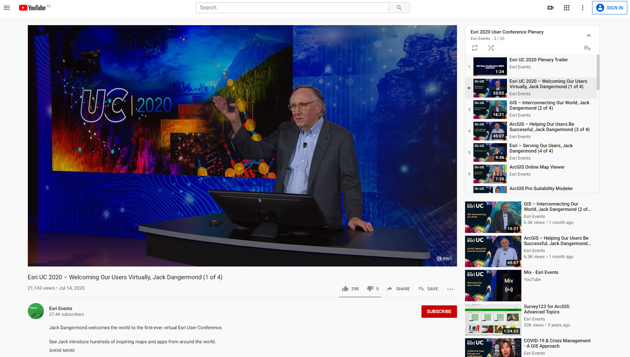Click the main video player
The width and height of the screenshot is (630, 357).
[242, 145]
